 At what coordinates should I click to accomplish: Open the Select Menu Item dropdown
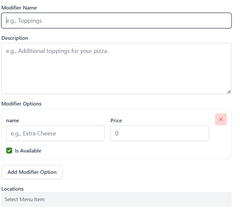click(116, 199)
